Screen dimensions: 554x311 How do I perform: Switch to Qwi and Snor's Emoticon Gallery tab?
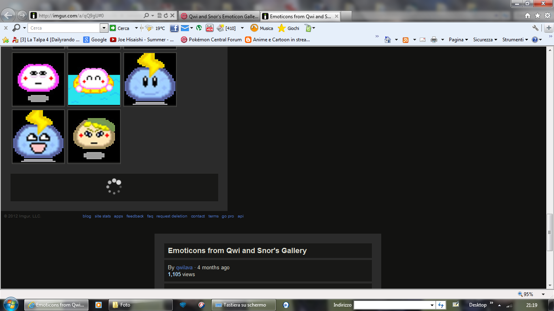(x=219, y=16)
